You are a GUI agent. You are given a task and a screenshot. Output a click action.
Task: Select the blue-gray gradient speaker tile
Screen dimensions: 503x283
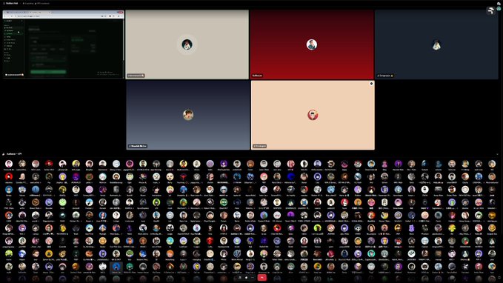point(188,115)
